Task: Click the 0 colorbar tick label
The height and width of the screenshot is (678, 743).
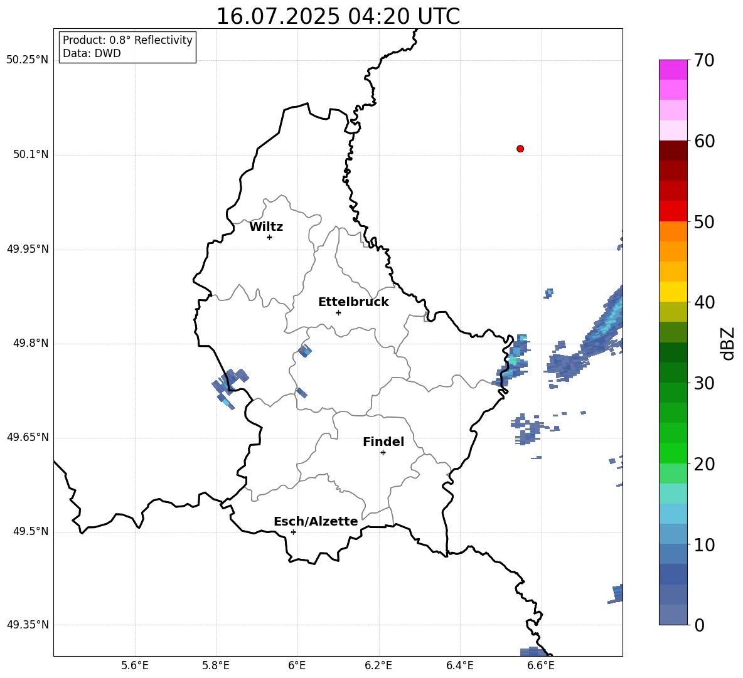Action: [700, 625]
